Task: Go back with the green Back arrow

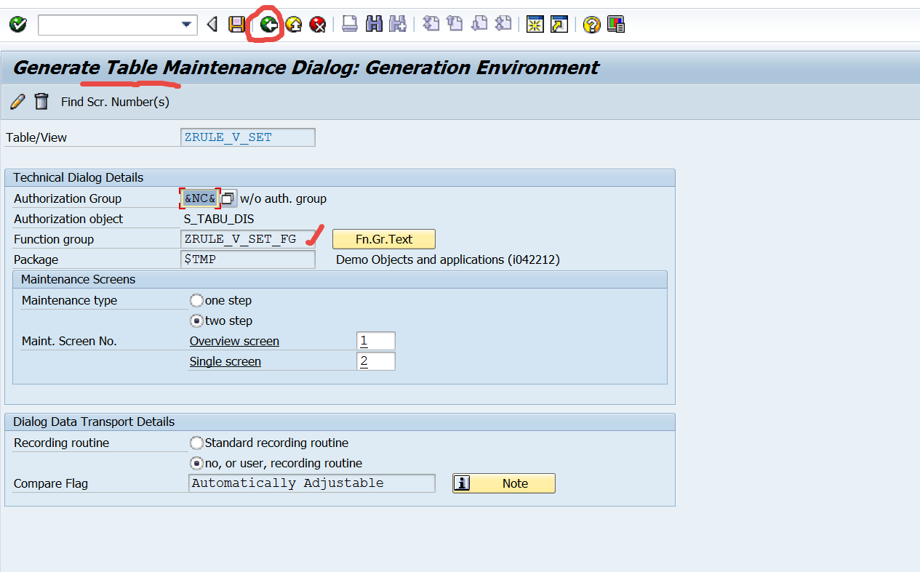Action: click(x=268, y=25)
